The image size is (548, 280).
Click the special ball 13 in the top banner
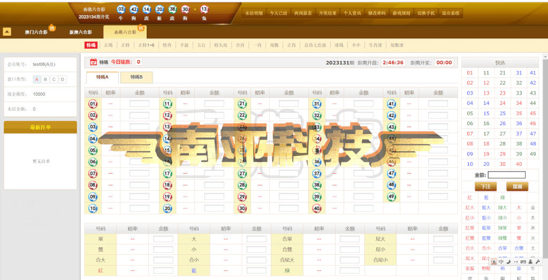(204, 10)
